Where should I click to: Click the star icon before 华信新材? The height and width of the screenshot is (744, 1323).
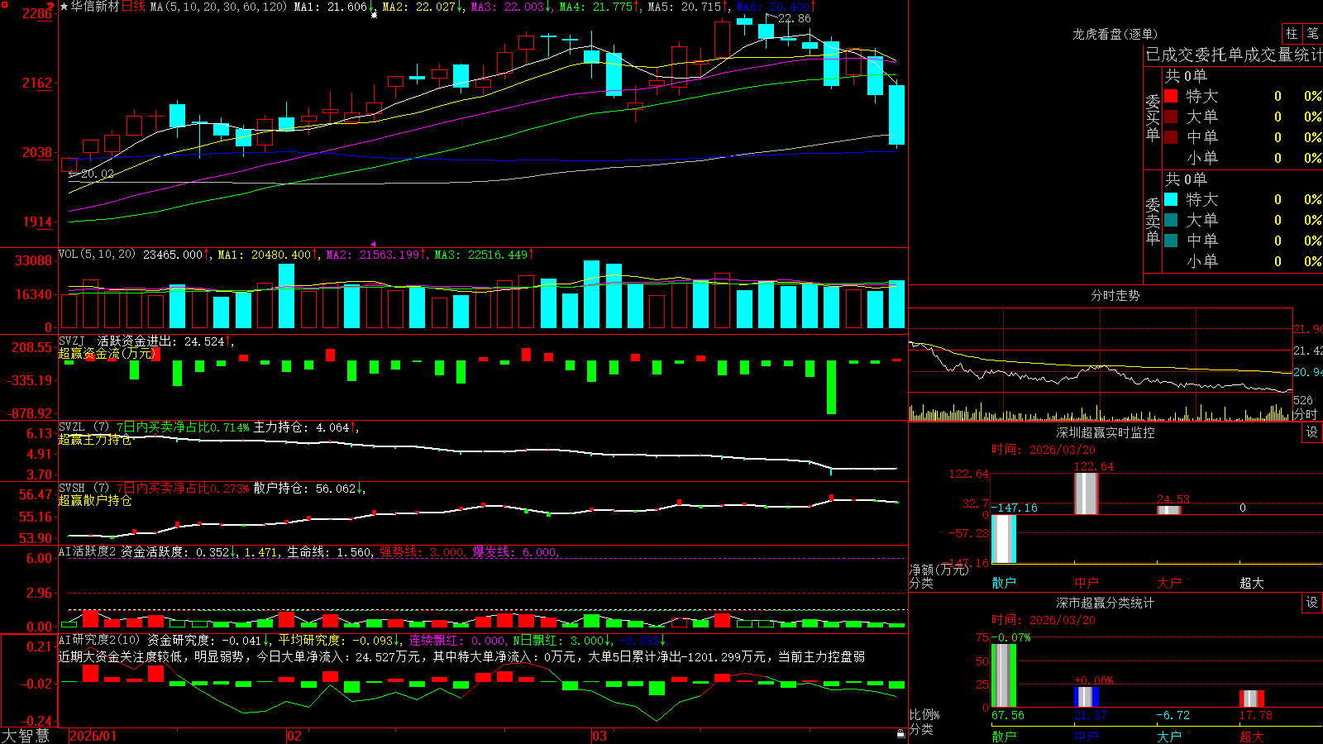coord(64,7)
